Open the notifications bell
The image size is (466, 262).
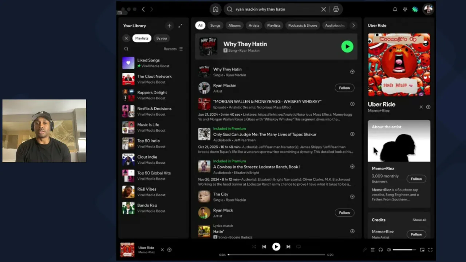tap(395, 9)
